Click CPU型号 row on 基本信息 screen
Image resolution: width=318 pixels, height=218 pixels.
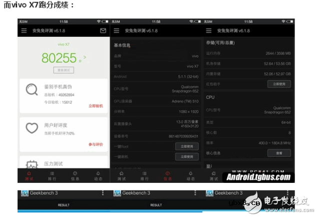(x=156, y=89)
